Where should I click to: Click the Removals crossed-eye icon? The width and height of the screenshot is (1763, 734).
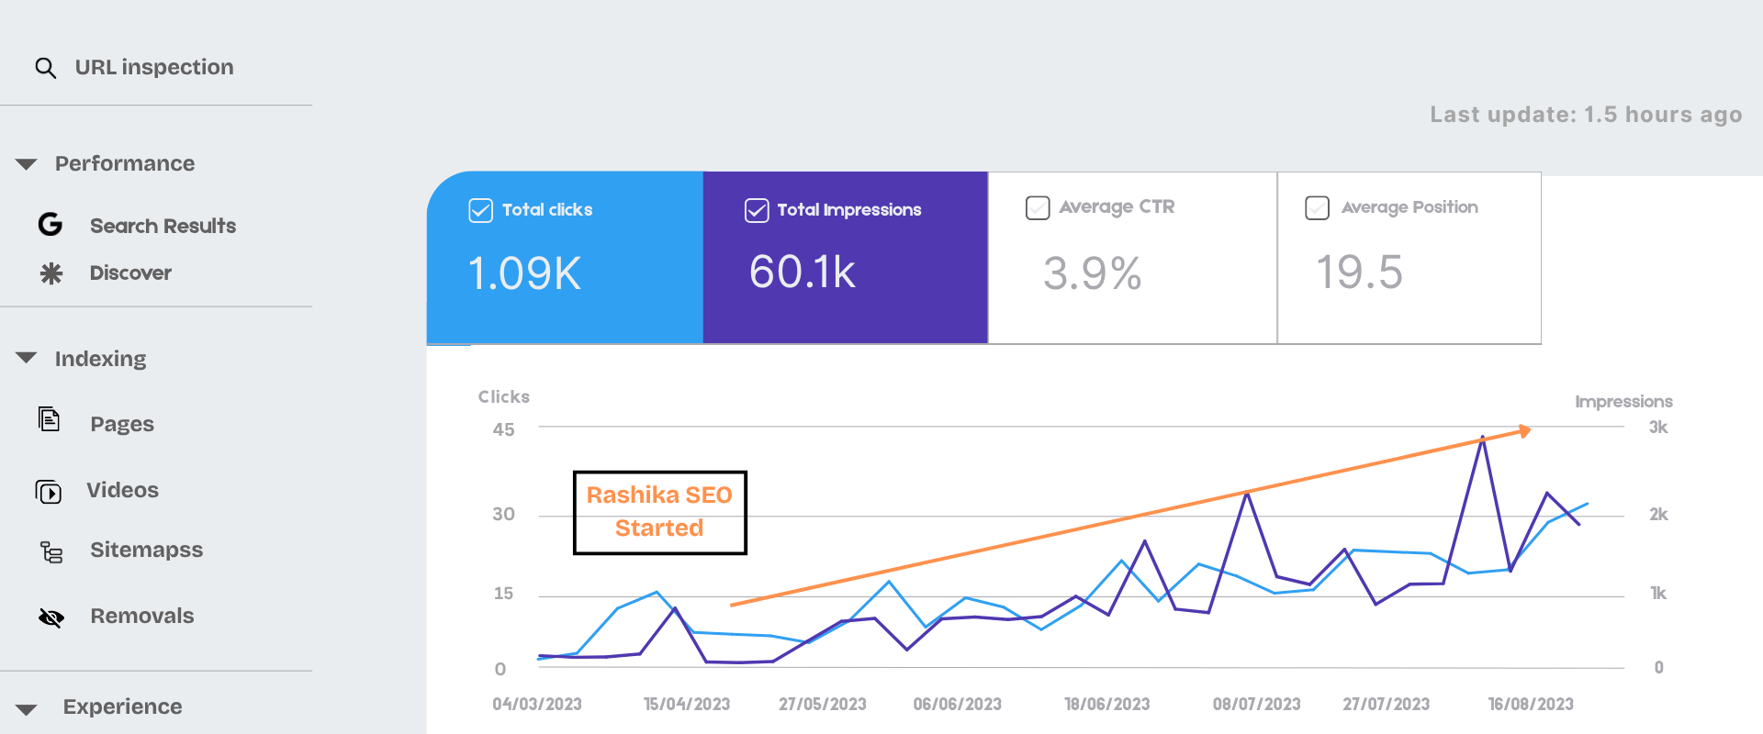pos(51,617)
